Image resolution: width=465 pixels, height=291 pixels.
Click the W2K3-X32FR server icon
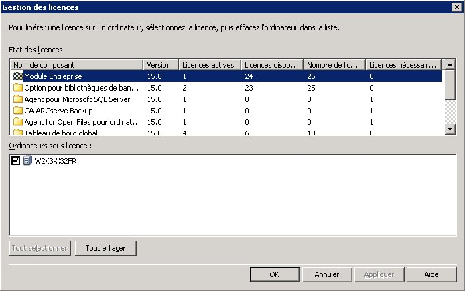click(27, 160)
